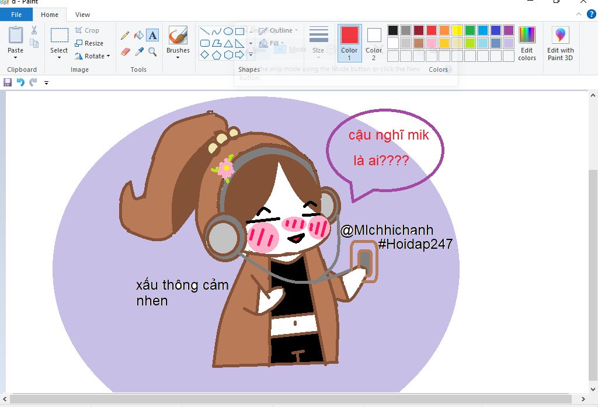Viewport: 598px width, 407px height.
Task: Pick the Color picker eyedropper tool
Action: (x=139, y=51)
